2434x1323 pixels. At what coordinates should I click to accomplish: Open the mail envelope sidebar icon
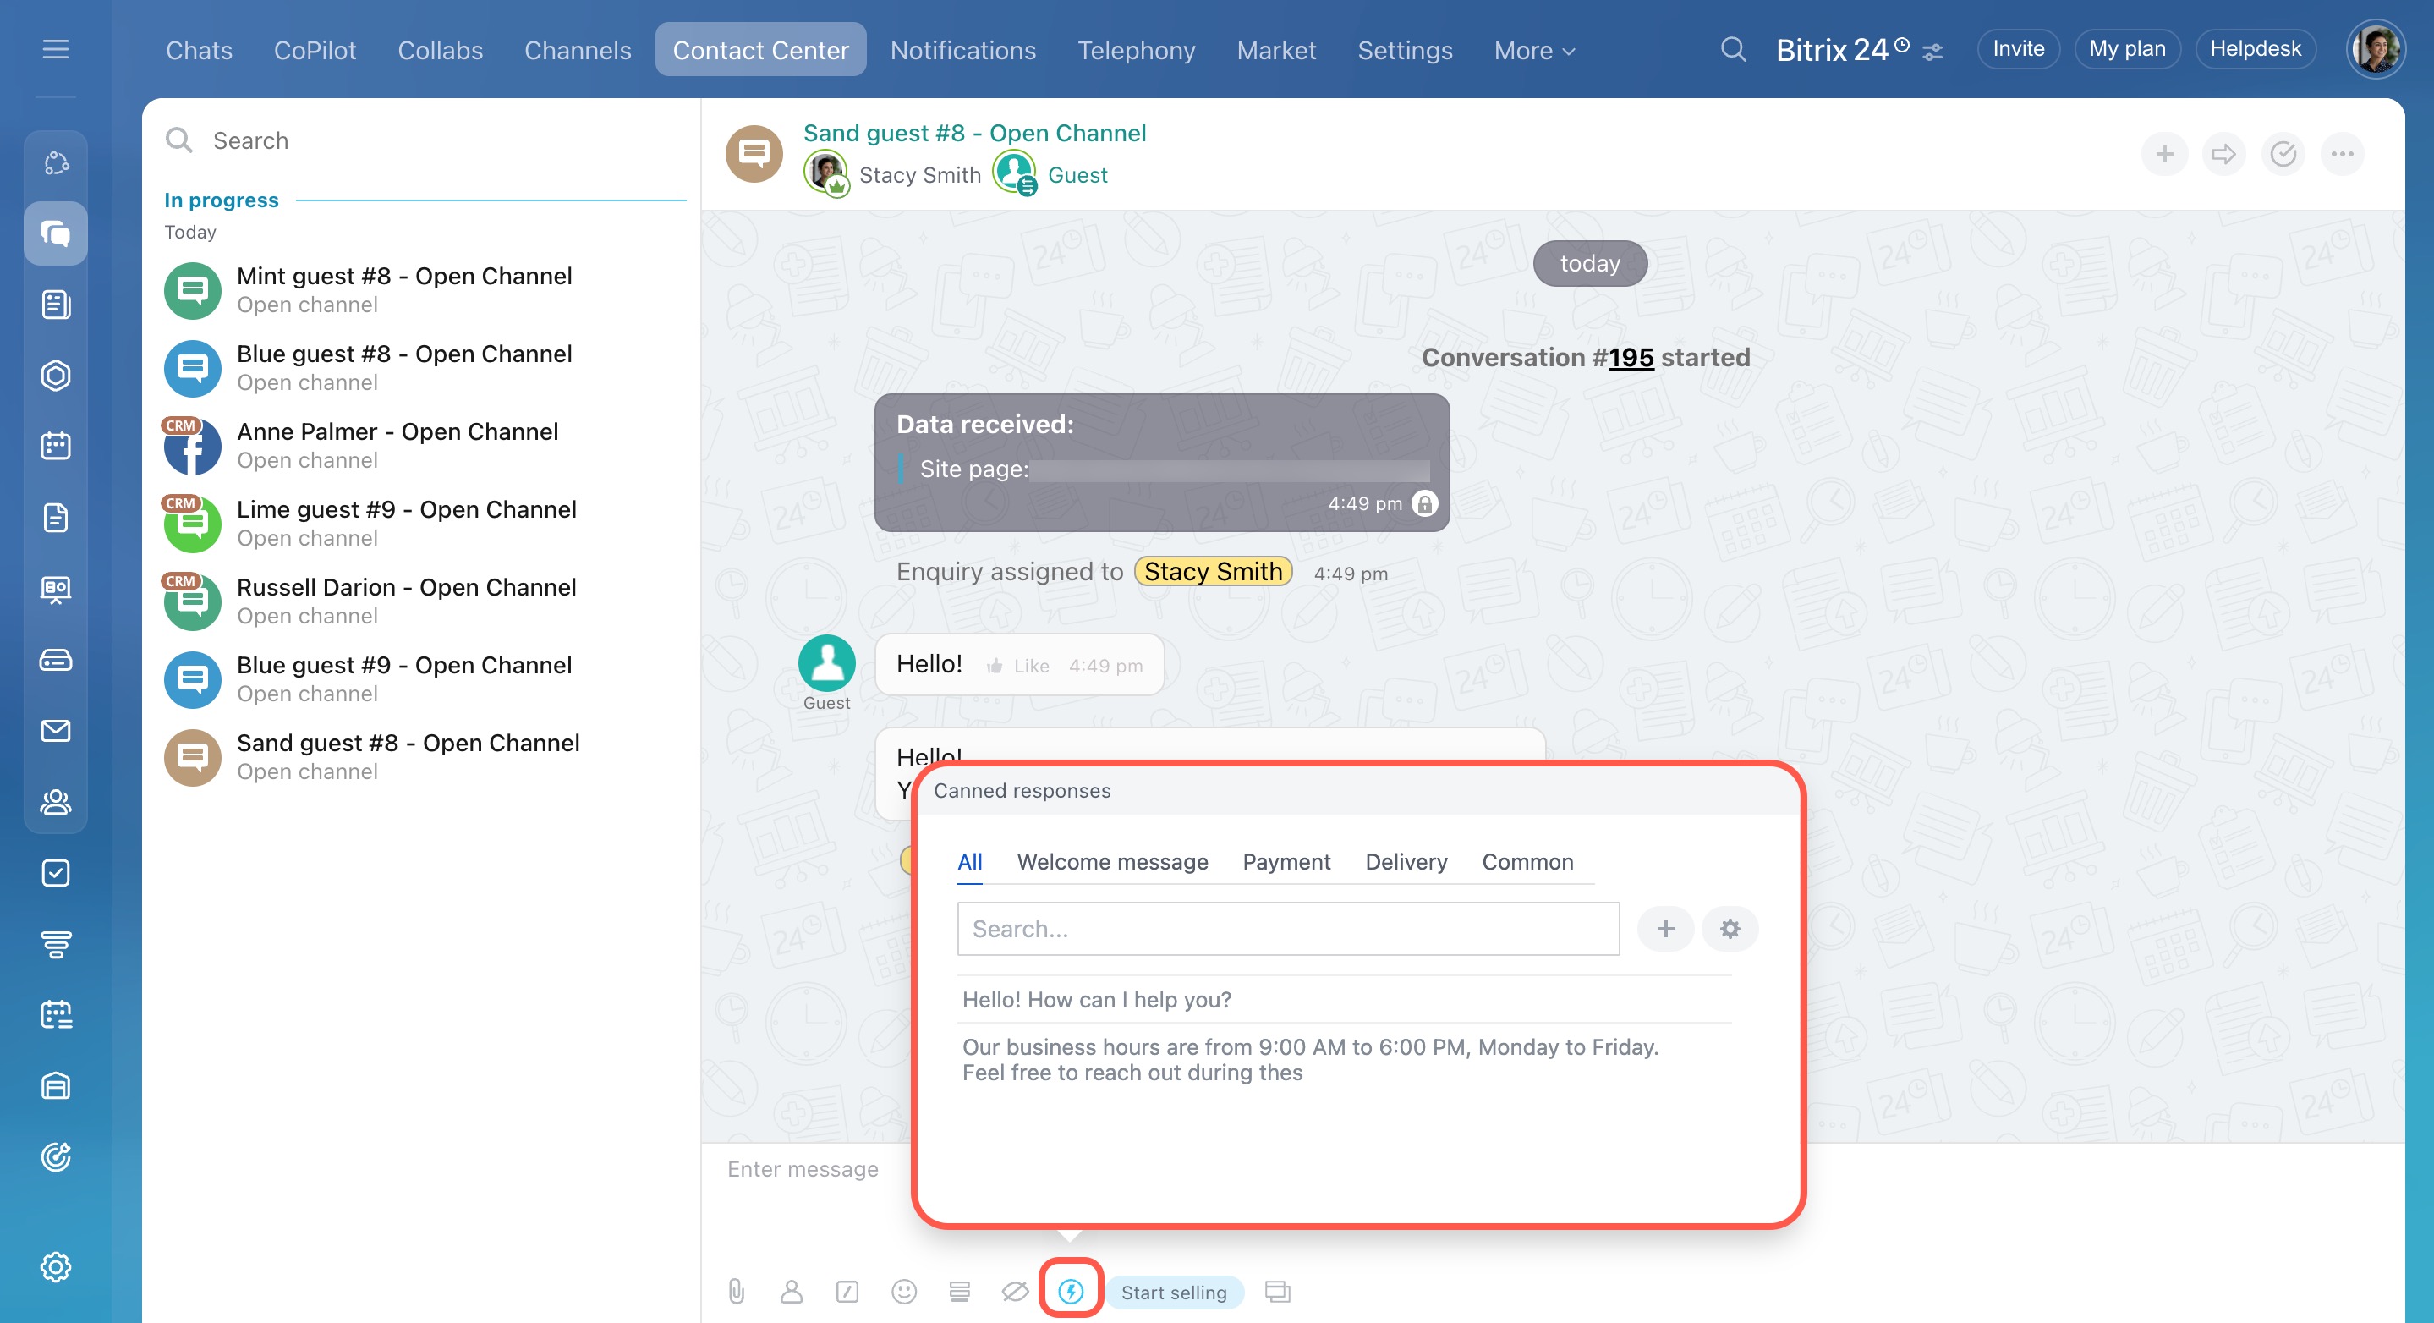click(x=56, y=731)
